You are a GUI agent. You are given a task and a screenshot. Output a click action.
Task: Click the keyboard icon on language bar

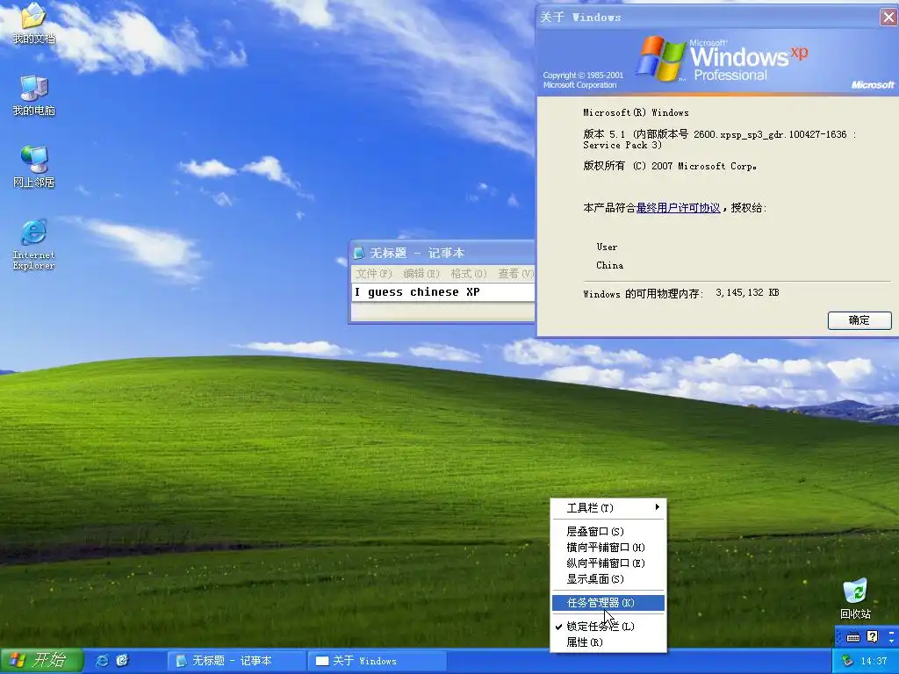pos(853,637)
